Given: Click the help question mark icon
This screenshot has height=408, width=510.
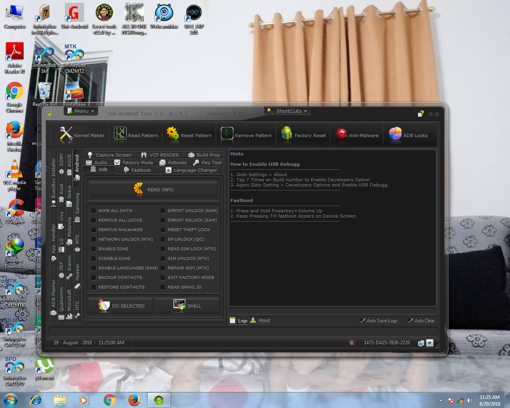Looking at the screenshot, I should click(x=421, y=114).
